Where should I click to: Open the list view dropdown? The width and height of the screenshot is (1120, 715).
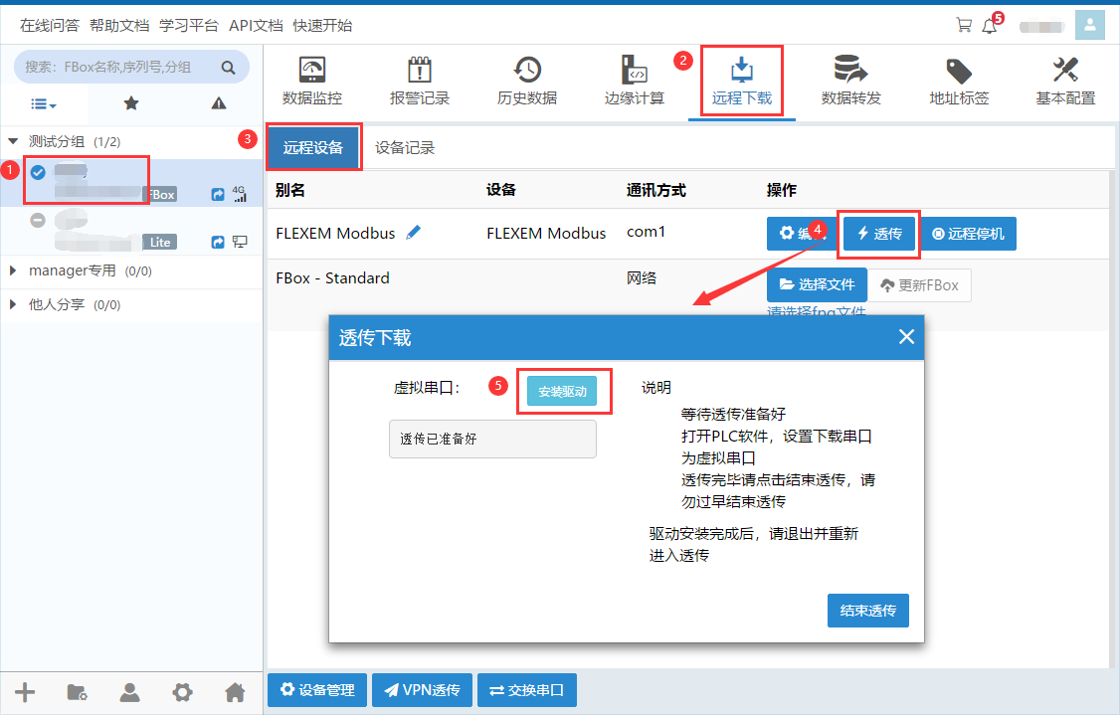pyautogui.click(x=43, y=103)
